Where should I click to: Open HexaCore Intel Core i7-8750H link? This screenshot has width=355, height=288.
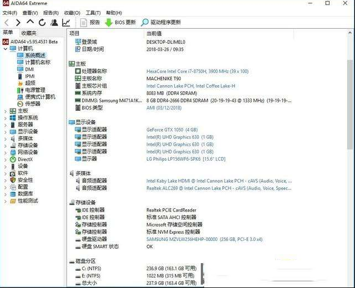coord(197,71)
